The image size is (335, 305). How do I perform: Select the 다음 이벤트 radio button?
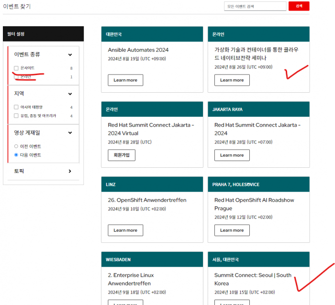(x=16, y=155)
